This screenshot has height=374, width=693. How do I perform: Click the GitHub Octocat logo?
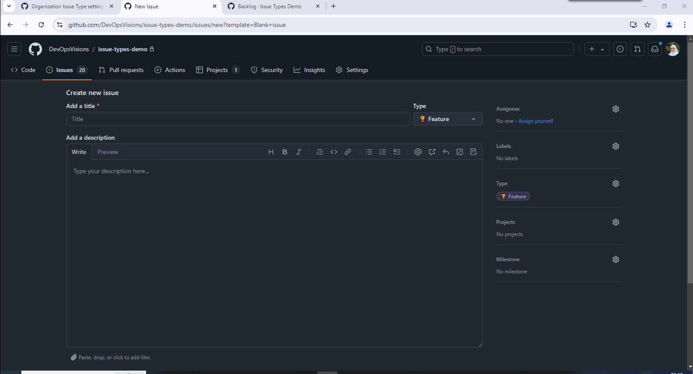coord(36,49)
